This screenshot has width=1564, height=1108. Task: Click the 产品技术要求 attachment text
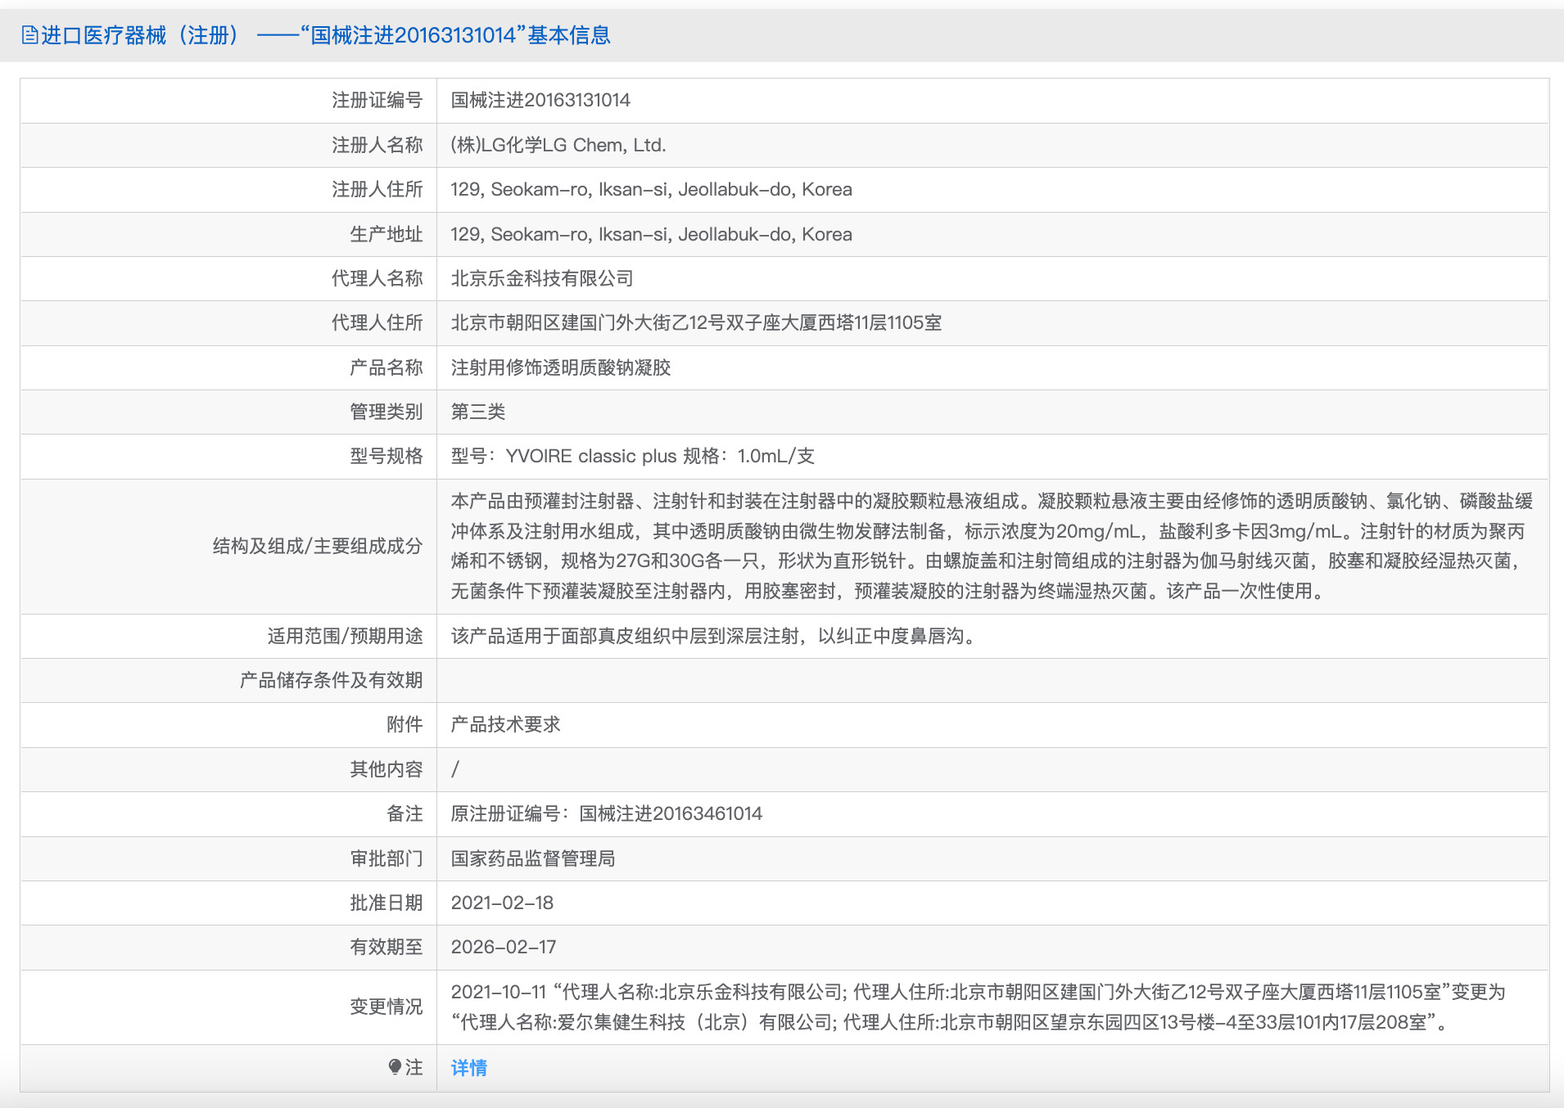(506, 724)
